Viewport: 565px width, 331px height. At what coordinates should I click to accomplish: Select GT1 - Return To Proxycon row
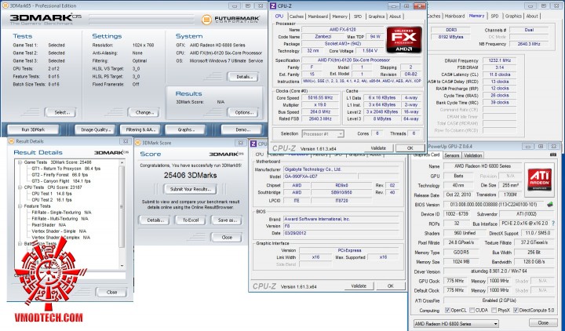coord(66,169)
